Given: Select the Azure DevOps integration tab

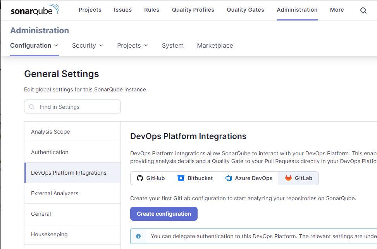Looking at the screenshot, I should [249, 178].
